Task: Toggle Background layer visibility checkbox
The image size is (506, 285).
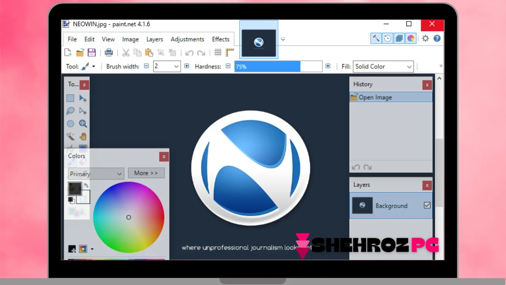Action: 427,205
